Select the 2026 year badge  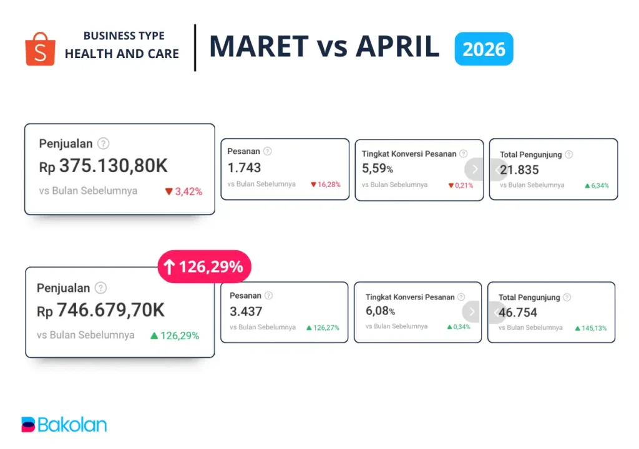pos(484,49)
